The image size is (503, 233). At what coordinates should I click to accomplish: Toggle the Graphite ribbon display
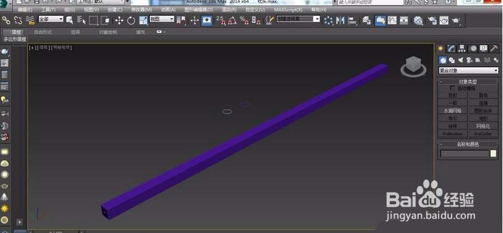pos(380,21)
